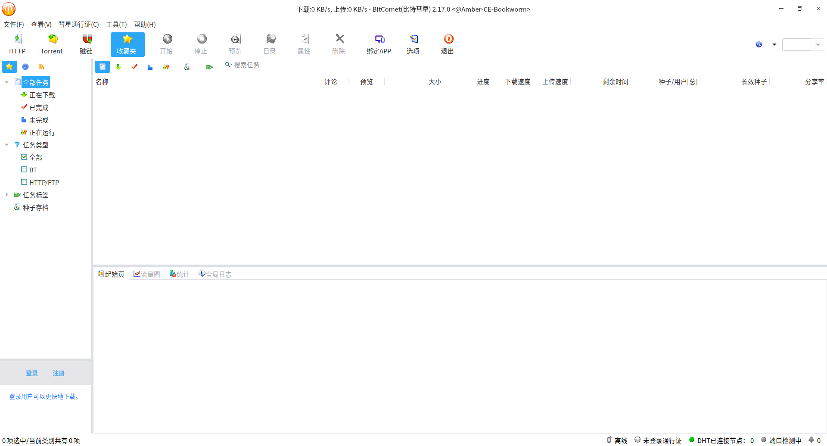Open the 工具(T) menu
827x446 pixels.
point(116,25)
